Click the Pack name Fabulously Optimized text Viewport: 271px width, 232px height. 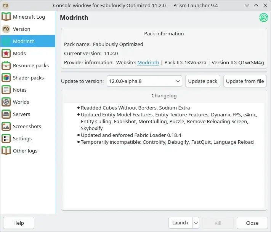104,44
